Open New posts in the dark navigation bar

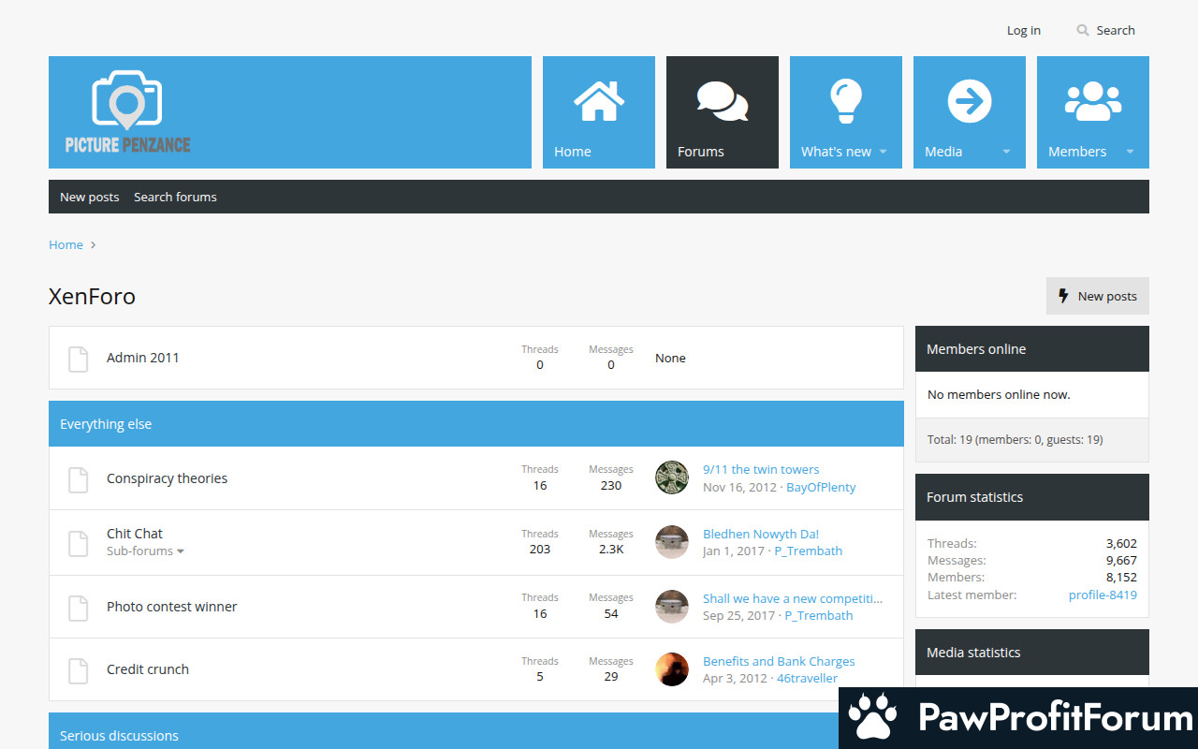tap(90, 198)
